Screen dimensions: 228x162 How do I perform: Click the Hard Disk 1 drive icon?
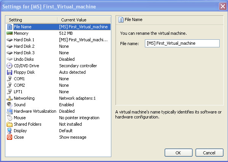[x=10, y=40]
